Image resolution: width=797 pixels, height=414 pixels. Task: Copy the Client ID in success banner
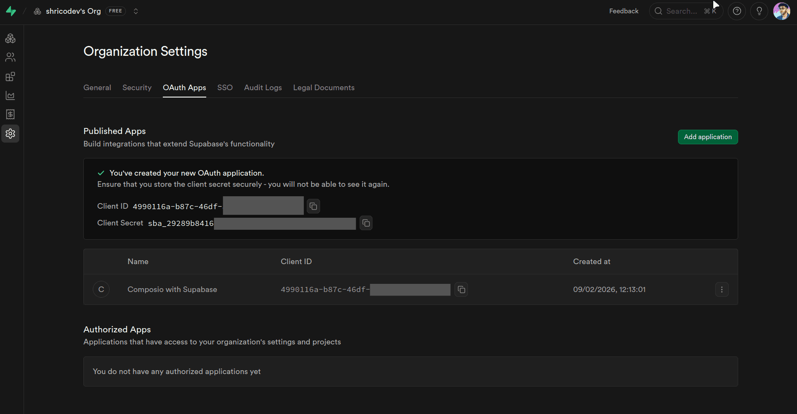(x=313, y=206)
